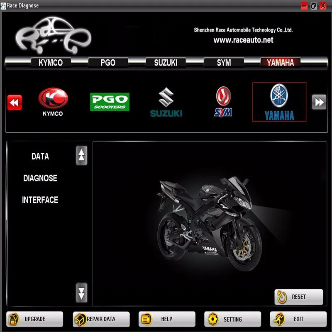Close the Race Diagnose window
This screenshot has height=332, width=332.
(x=323, y=6)
